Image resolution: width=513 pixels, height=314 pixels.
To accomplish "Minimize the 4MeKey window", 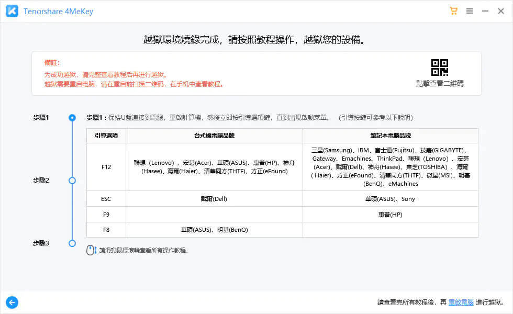I will point(485,11).
